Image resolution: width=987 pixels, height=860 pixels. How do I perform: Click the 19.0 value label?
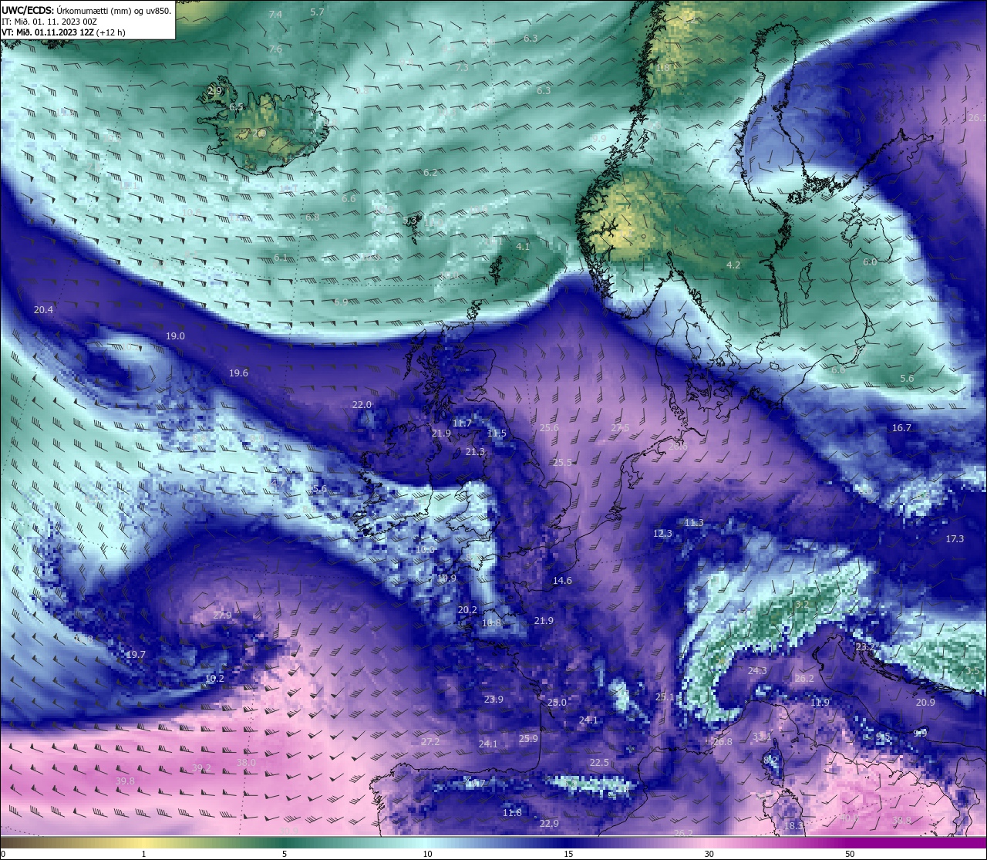tap(175, 336)
